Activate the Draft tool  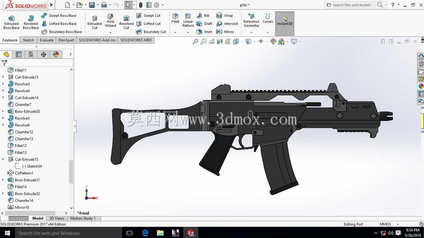(x=205, y=24)
